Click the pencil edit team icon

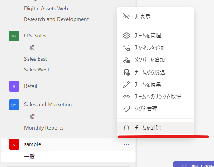[126, 84]
